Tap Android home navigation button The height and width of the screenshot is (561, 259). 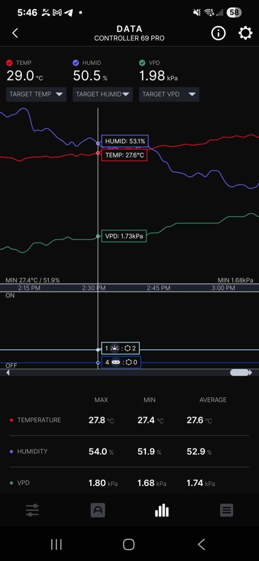(x=129, y=544)
